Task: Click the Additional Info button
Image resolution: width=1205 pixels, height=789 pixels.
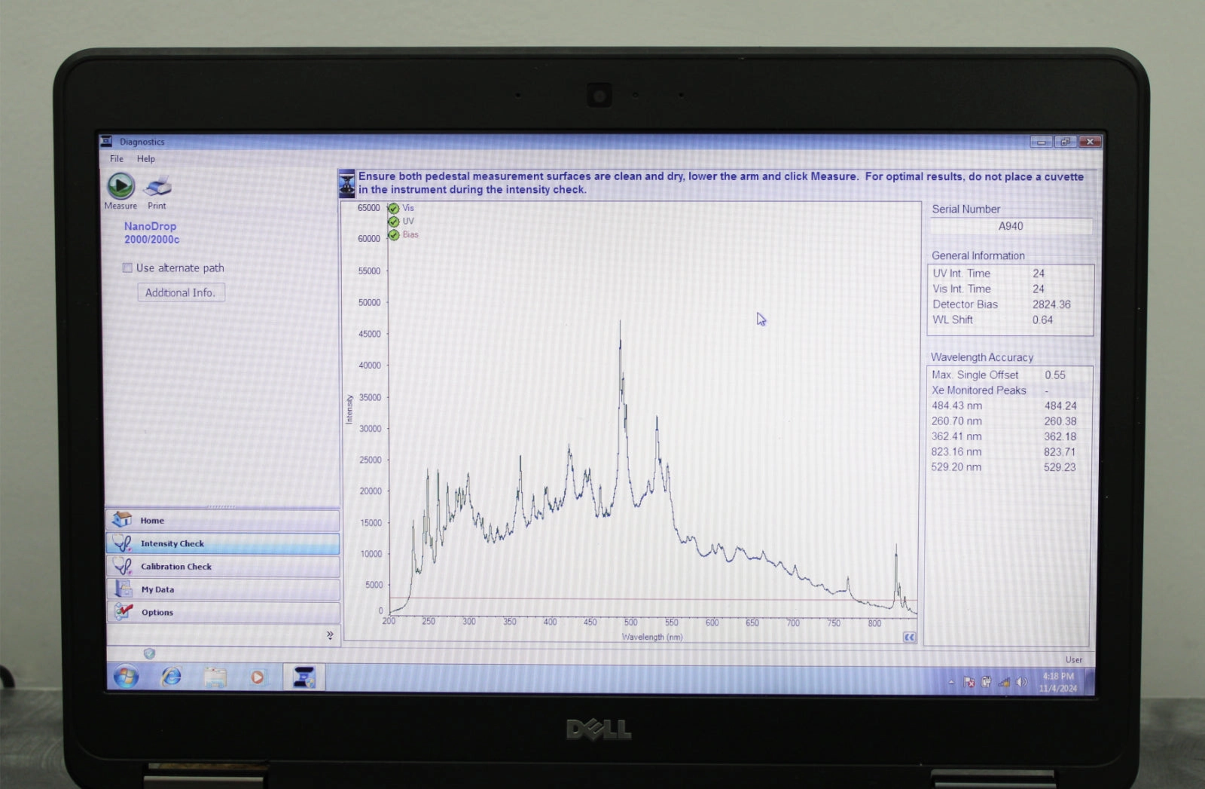Action: pyautogui.click(x=181, y=293)
